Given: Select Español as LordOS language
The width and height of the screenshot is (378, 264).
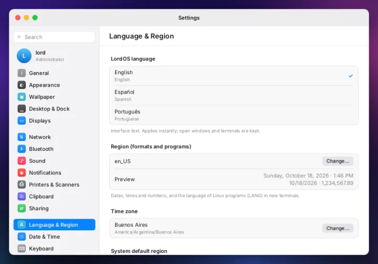Looking at the screenshot, I should 234,95.
